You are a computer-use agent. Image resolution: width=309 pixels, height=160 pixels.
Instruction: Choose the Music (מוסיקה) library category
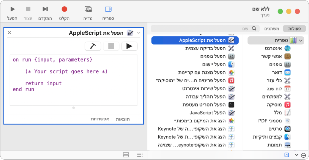[287, 104]
